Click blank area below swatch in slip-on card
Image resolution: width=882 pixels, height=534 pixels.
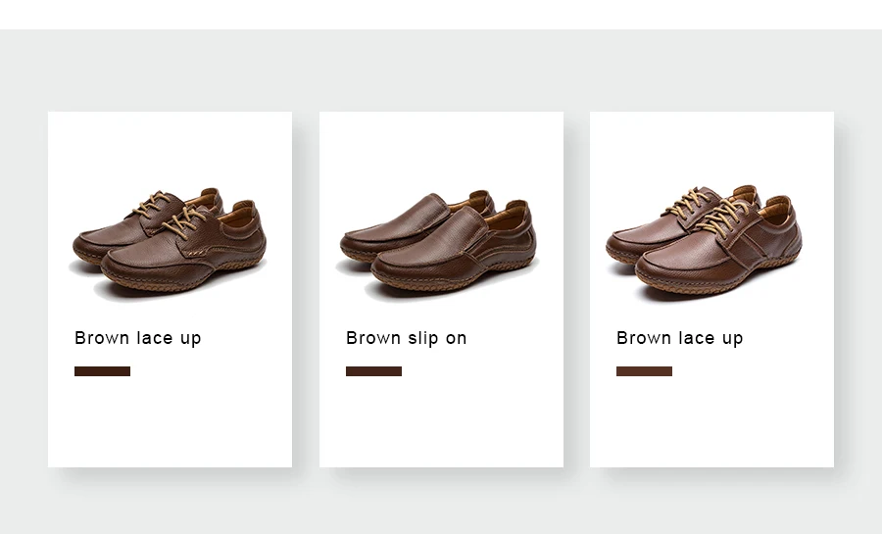441,422
